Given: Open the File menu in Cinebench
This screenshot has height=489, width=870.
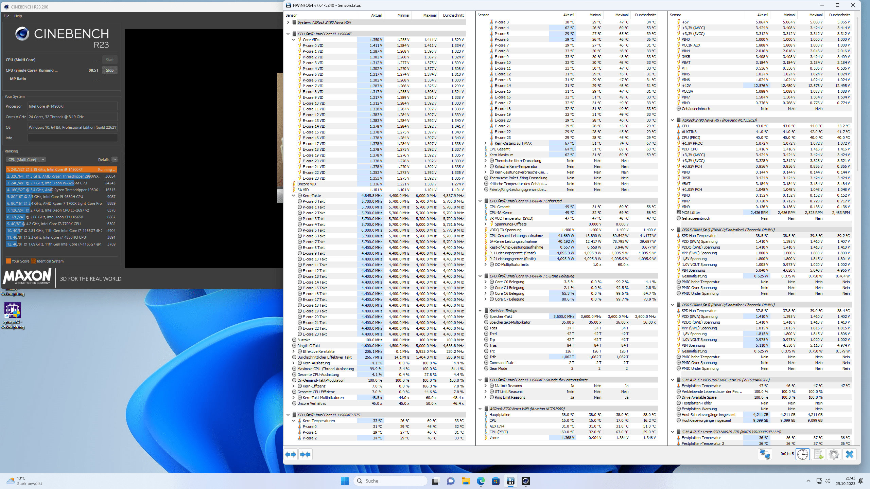Looking at the screenshot, I should tap(6, 16).
